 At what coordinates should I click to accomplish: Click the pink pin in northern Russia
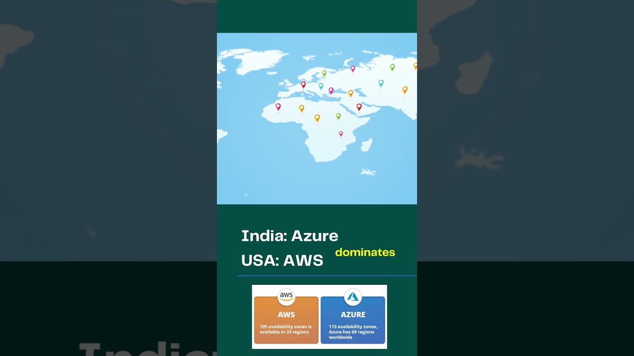coord(353,69)
